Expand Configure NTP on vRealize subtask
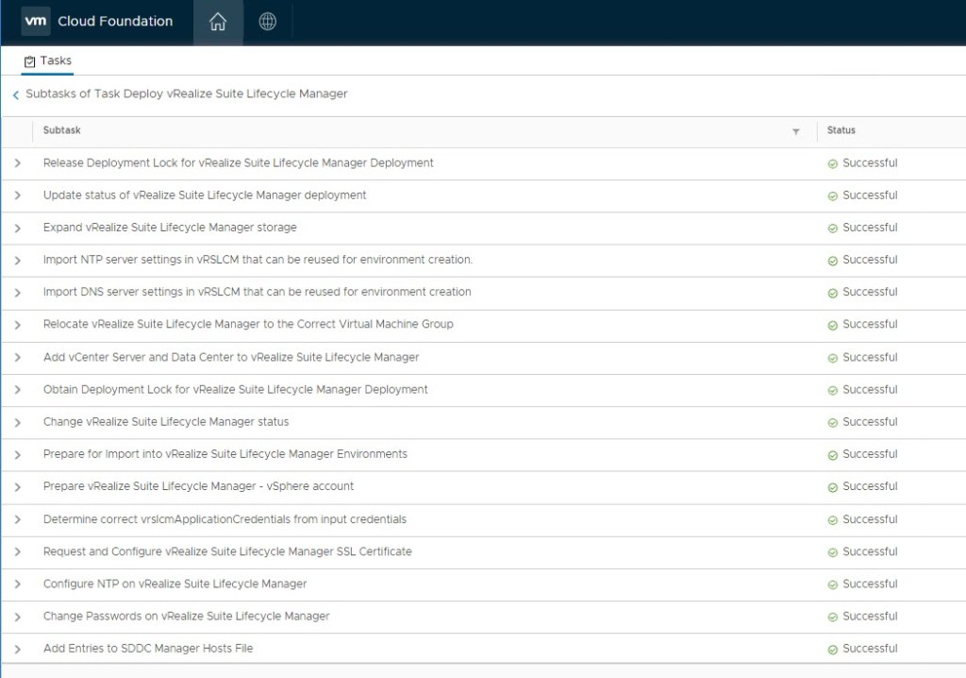966x678 pixels. click(x=17, y=585)
